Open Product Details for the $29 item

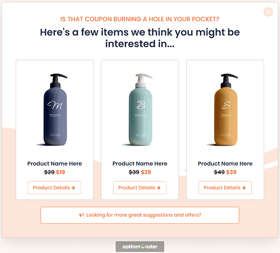coord(140,188)
